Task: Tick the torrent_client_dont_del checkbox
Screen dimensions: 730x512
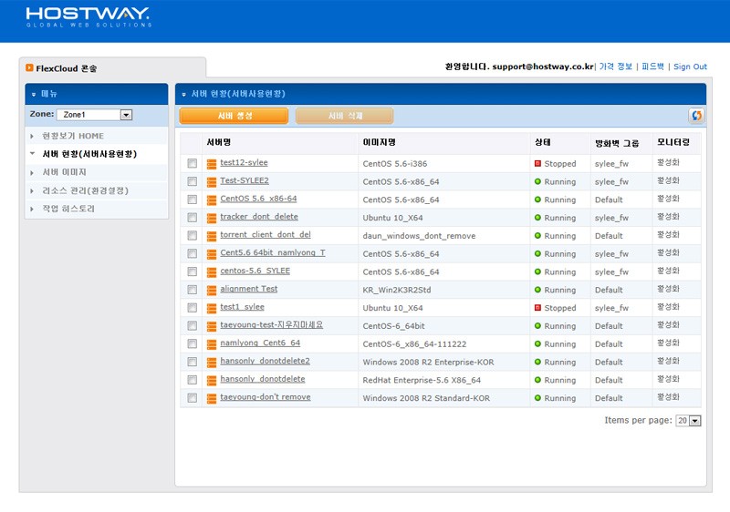Action: coord(192,236)
